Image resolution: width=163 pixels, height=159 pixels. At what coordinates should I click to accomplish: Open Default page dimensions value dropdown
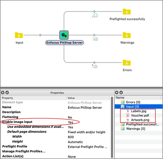pyautogui.click(x=87, y=132)
